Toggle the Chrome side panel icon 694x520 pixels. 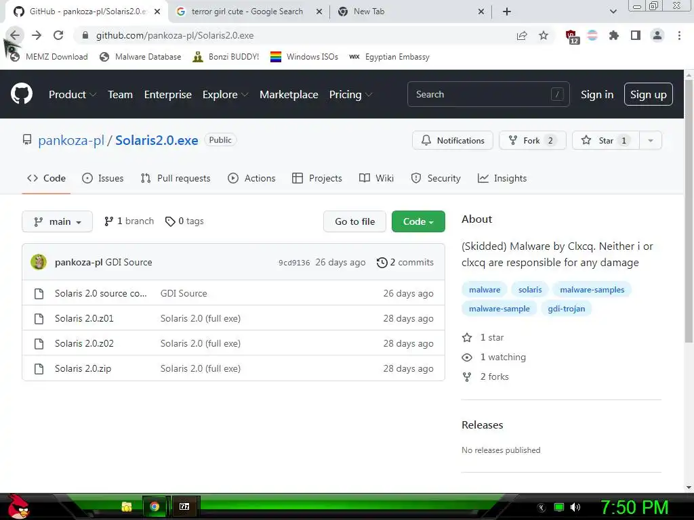[636, 35]
